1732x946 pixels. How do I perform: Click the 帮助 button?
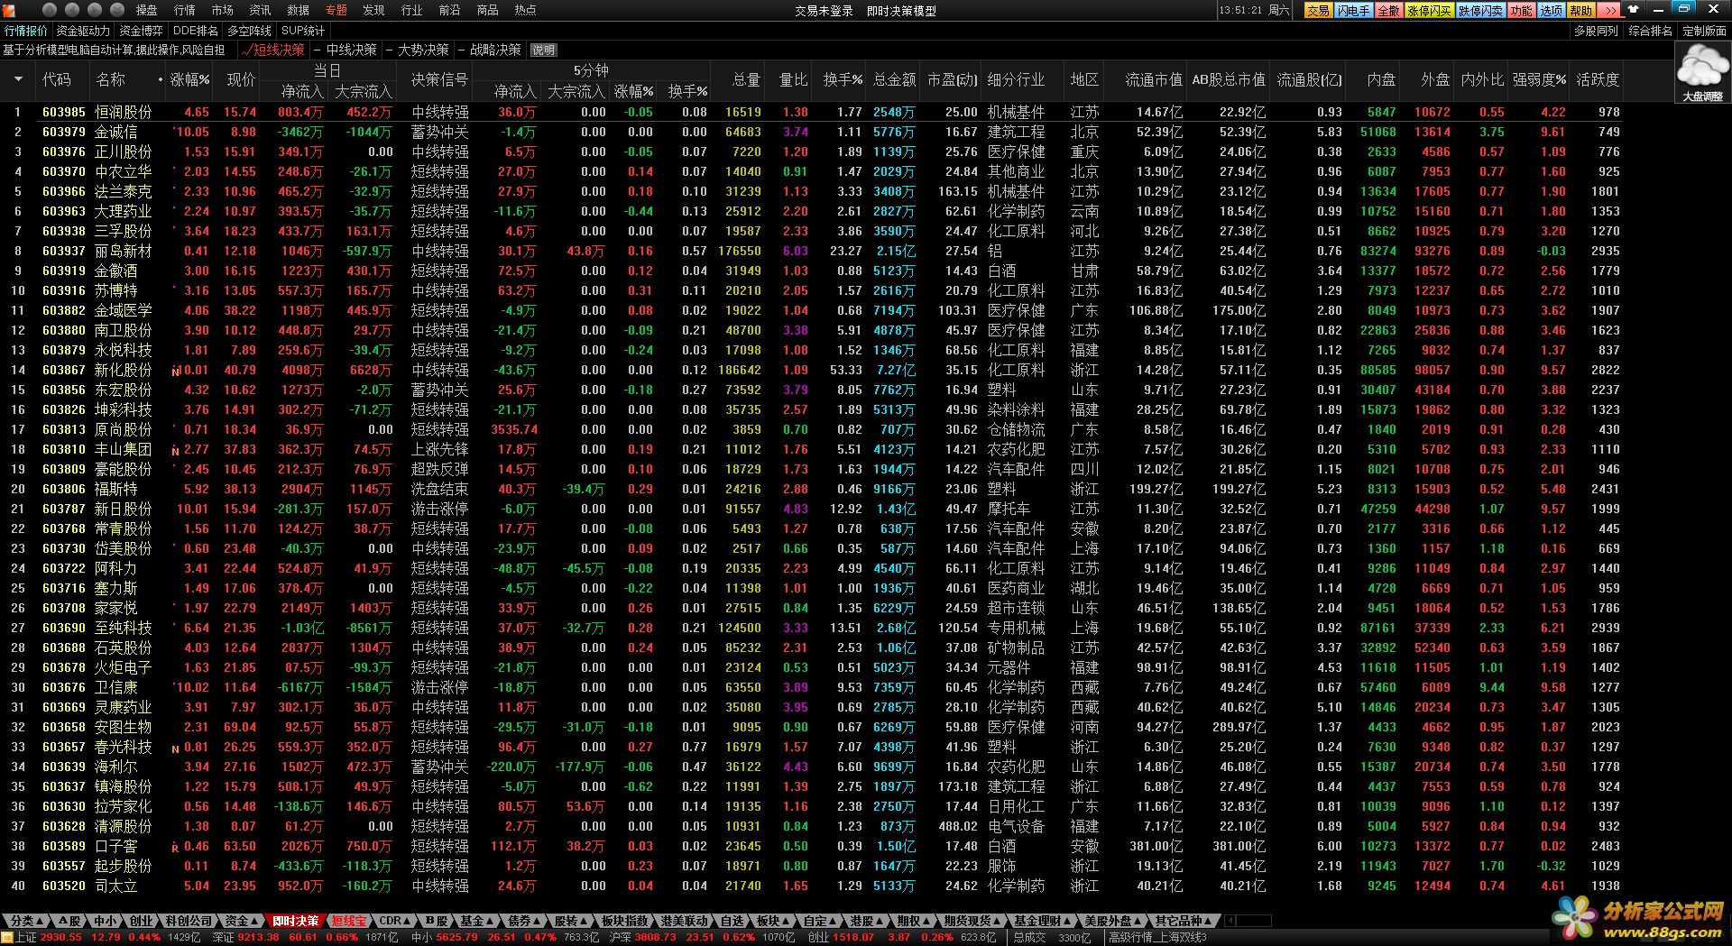point(1580,10)
